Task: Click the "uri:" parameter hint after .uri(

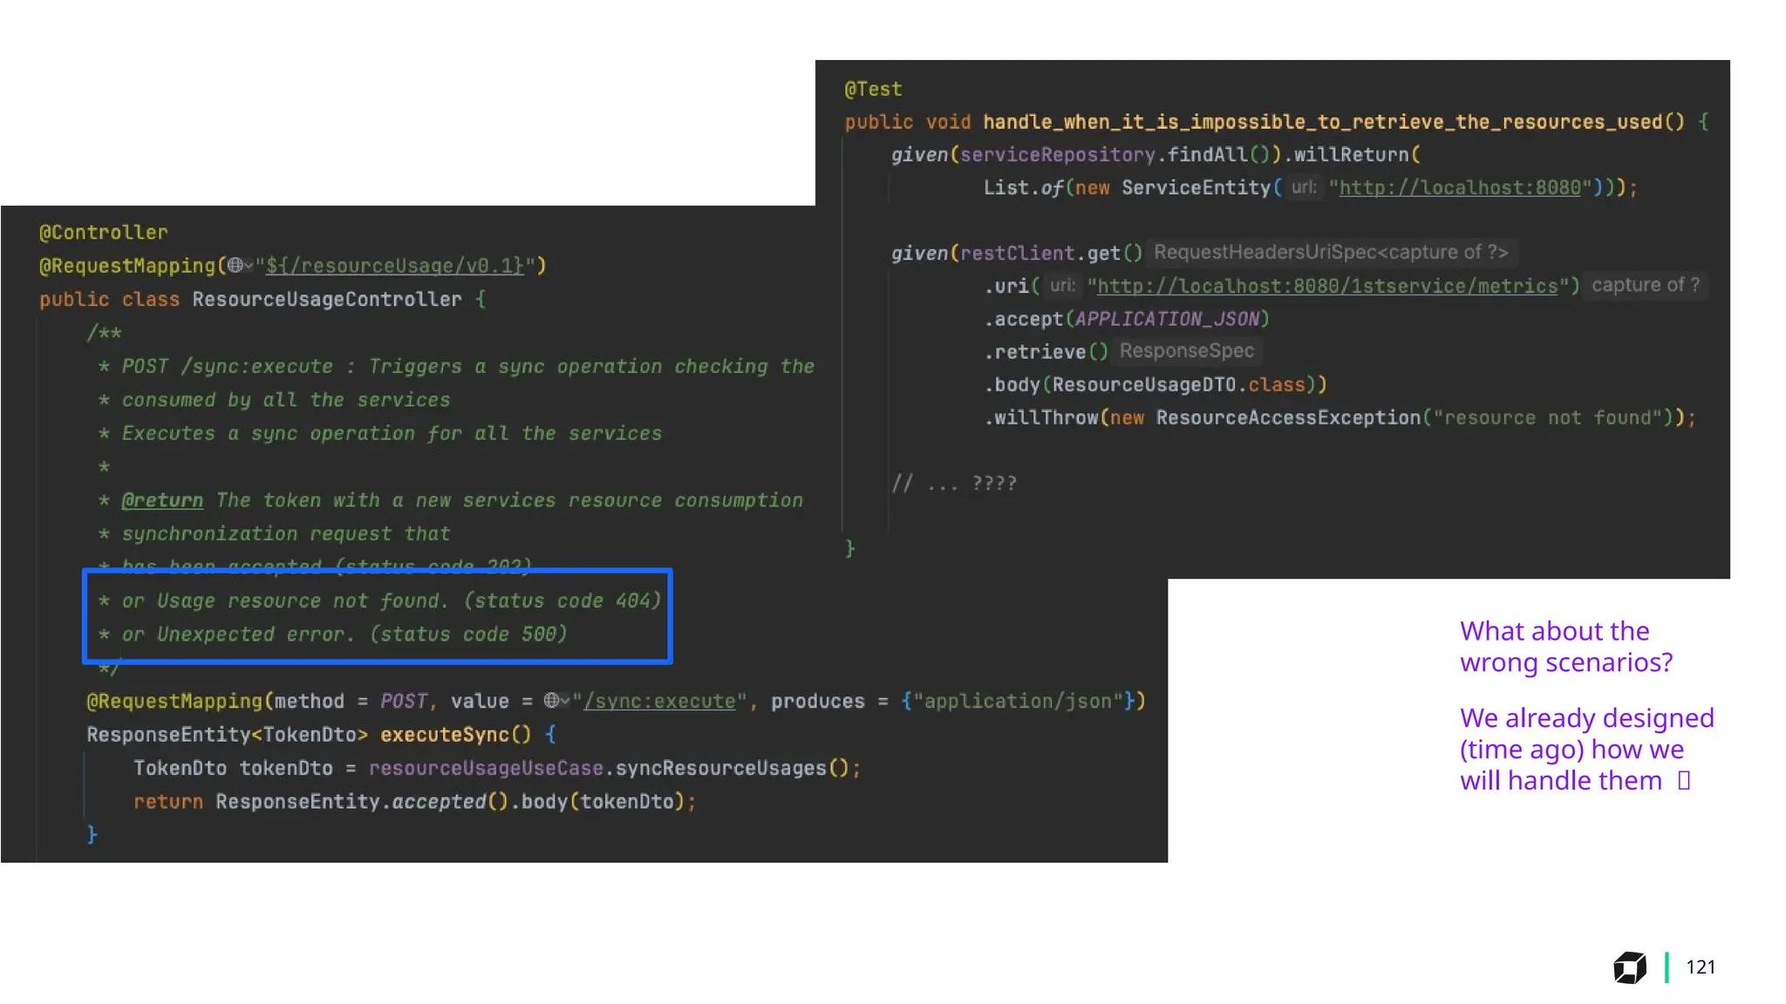Action: click(x=1062, y=286)
